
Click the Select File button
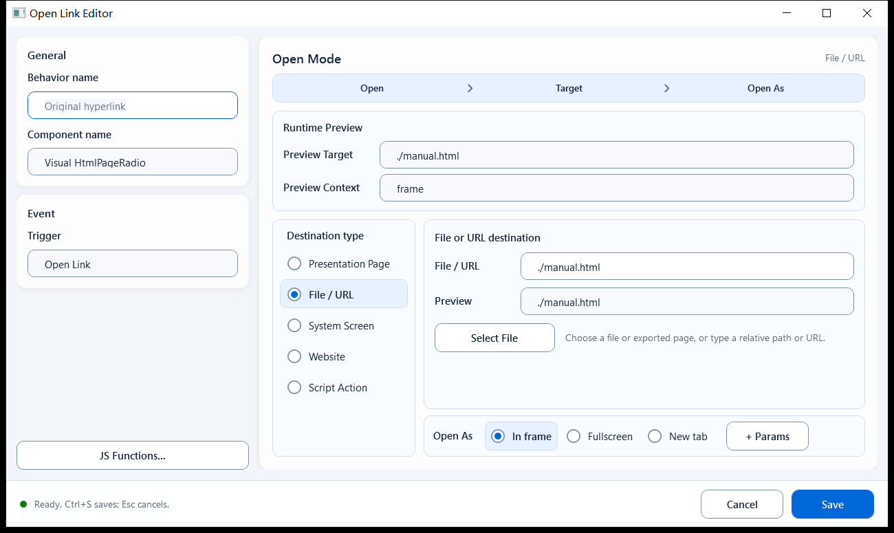[x=494, y=338]
